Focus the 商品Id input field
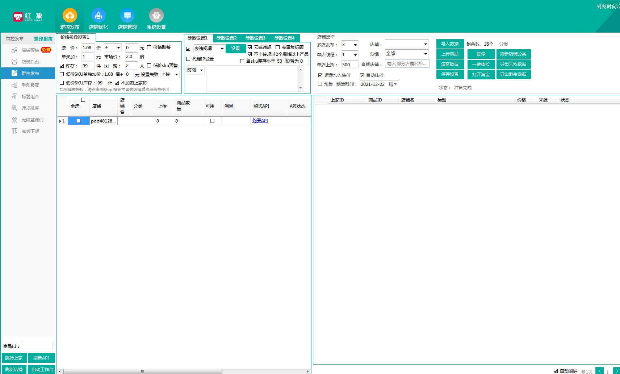Viewport: 620px width, 374px height. click(x=37, y=346)
